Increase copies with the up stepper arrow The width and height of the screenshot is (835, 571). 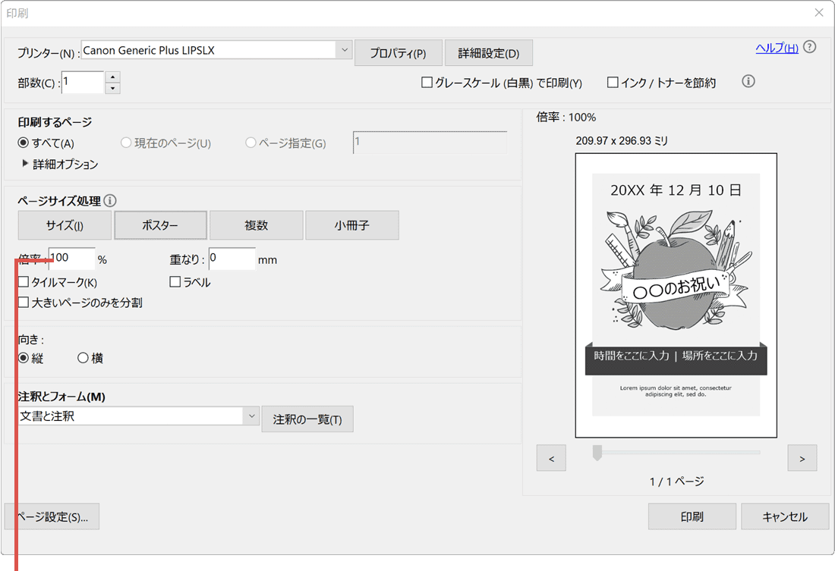[x=112, y=77]
